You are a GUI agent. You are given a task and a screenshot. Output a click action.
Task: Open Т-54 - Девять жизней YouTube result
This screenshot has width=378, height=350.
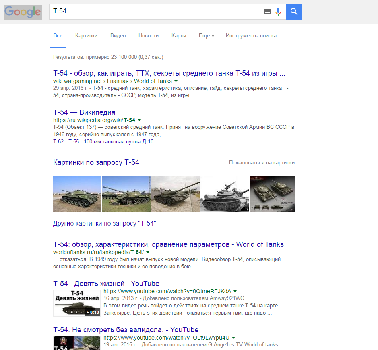pyautogui.click(x=106, y=284)
